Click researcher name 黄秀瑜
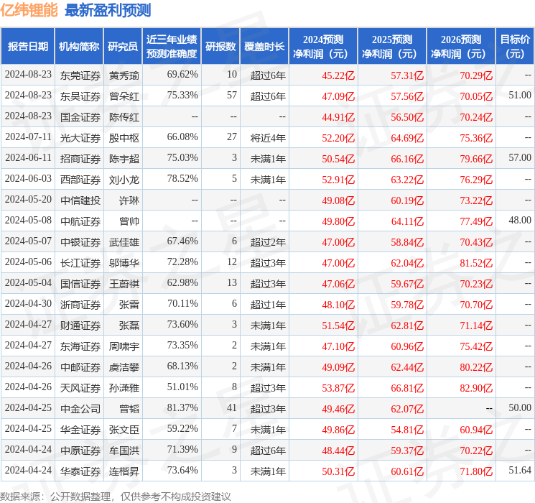The image size is (535, 503). 124,75
